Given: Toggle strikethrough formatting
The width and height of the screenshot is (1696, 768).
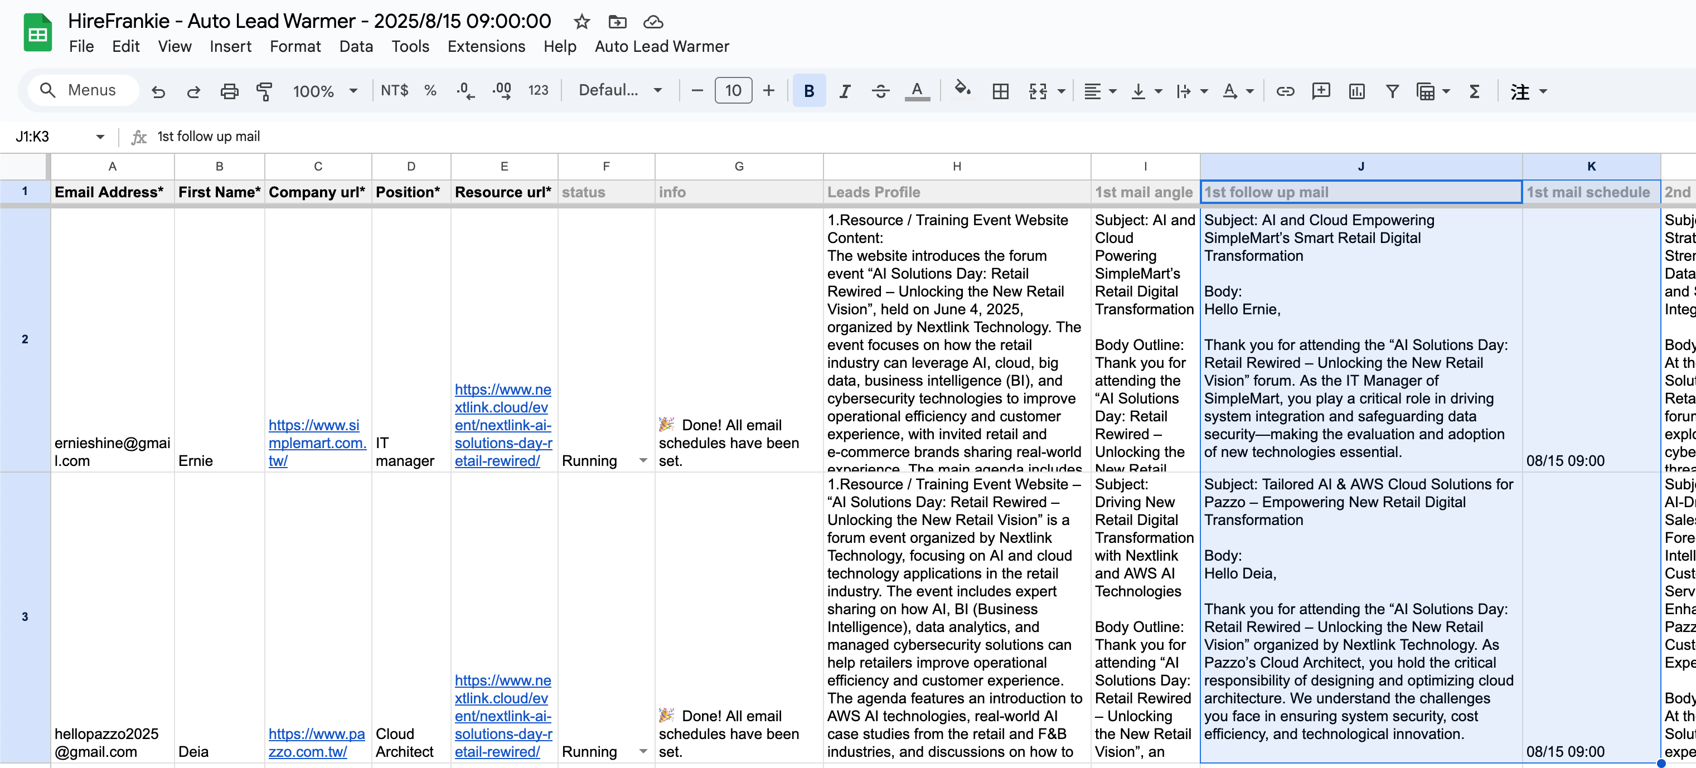Looking at the screenshot, I should [x=880, y=91].
